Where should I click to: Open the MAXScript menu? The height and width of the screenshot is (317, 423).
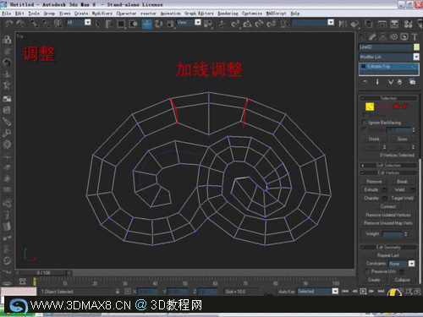(276, 14)
